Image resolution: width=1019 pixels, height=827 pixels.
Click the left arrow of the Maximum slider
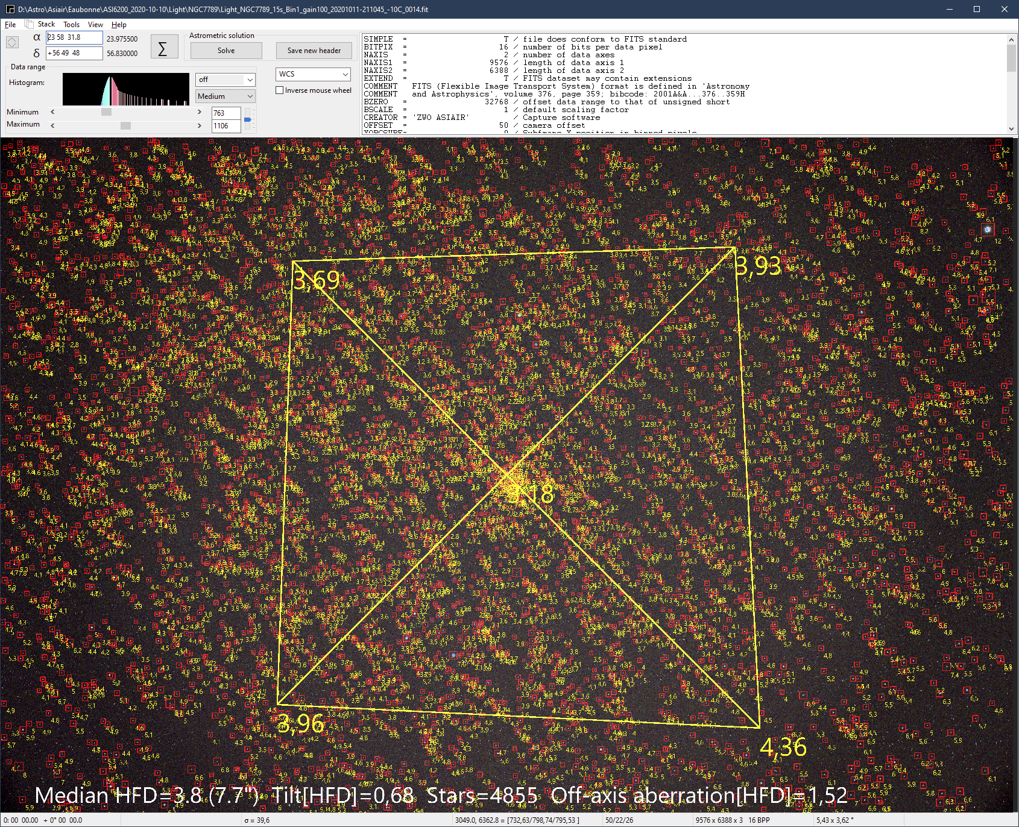52,125
